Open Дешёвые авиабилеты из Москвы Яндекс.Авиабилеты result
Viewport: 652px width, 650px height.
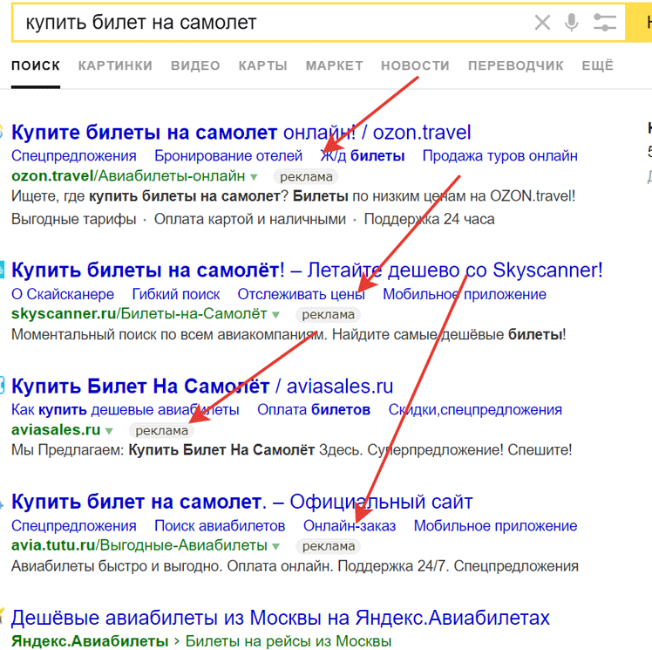281,618
